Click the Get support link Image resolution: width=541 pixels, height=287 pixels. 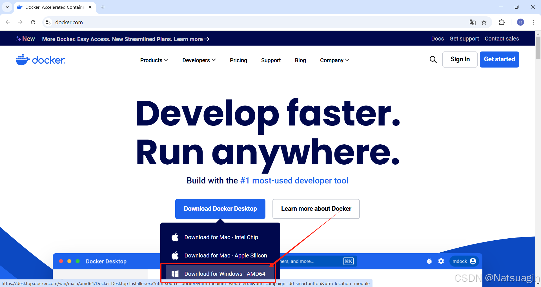click(x=464, y=39)
